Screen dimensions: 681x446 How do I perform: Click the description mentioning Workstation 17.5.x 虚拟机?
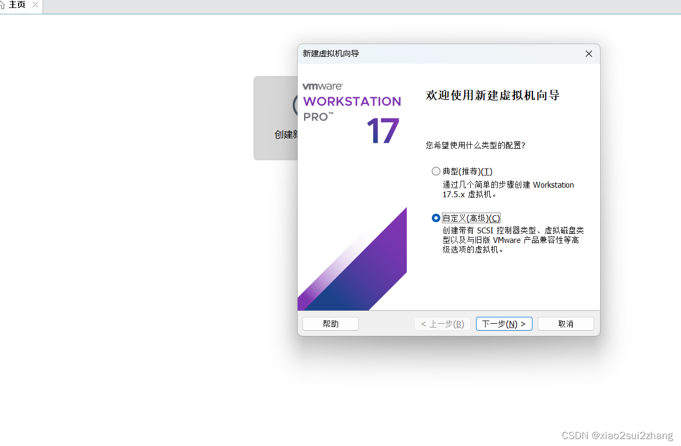click(x=508, y=190)
